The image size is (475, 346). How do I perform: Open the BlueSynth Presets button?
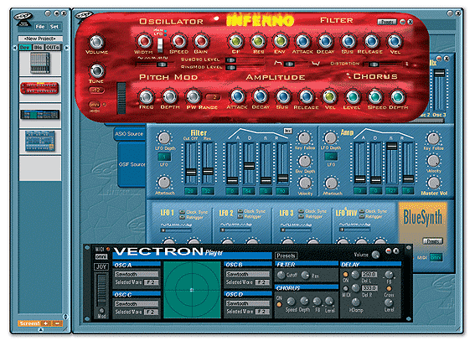[432, 241]
